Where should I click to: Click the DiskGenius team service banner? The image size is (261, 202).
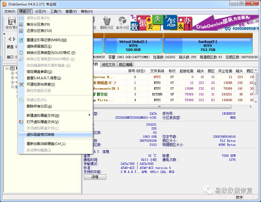pyautogui.click(x=226, y=23)
